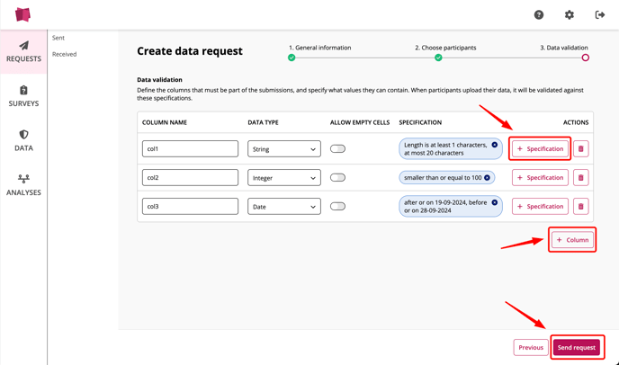Screen dimensions: 619x365
Task: Click the '1. General information' step label
Action: [x=319, y=48]
